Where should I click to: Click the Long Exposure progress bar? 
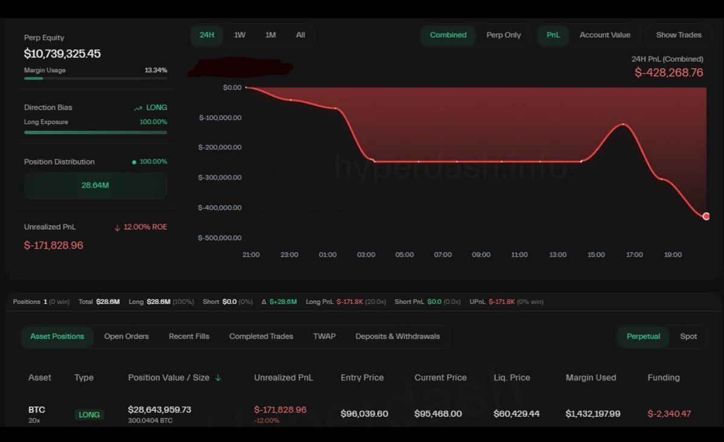point(95,132)
